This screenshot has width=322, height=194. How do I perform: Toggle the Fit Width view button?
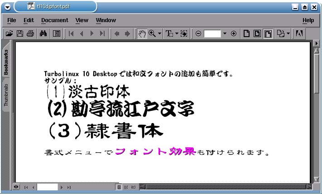(x=268, y=33)
